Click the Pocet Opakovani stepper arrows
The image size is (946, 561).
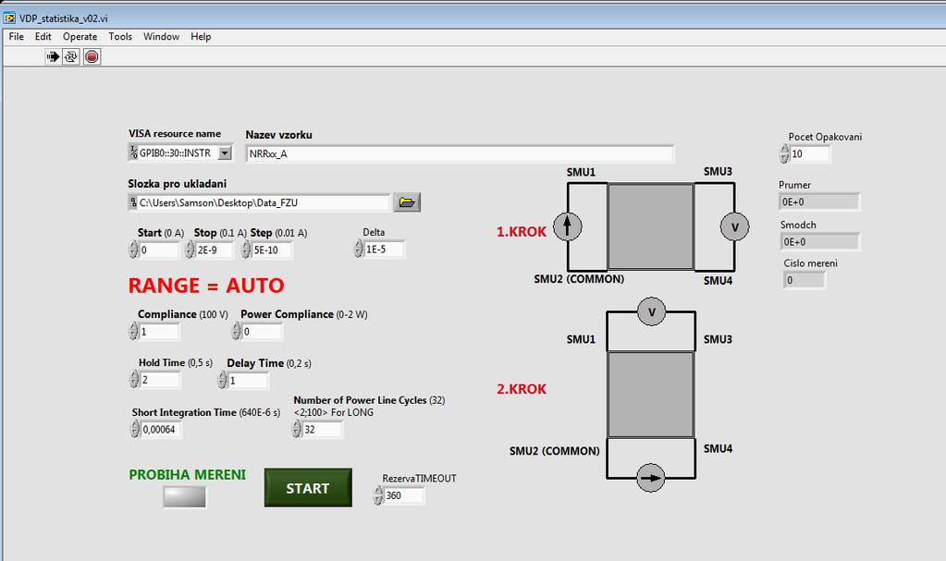pos(783,153)
